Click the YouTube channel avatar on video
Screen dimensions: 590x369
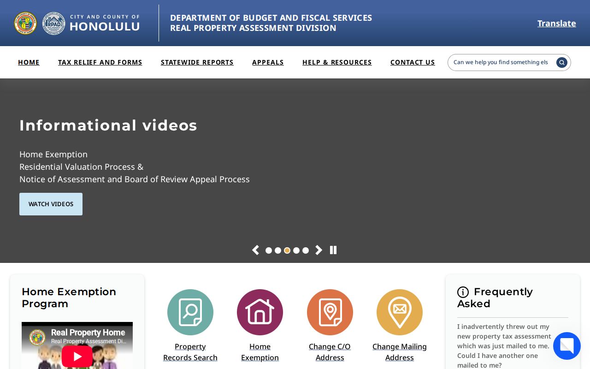37,337
